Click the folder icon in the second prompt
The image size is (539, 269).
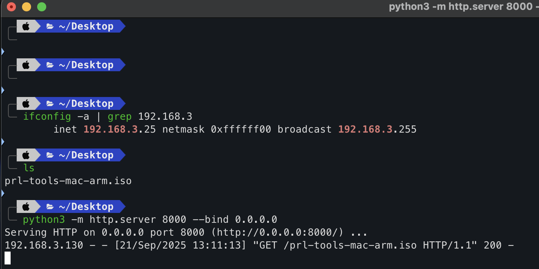(50, 65)
